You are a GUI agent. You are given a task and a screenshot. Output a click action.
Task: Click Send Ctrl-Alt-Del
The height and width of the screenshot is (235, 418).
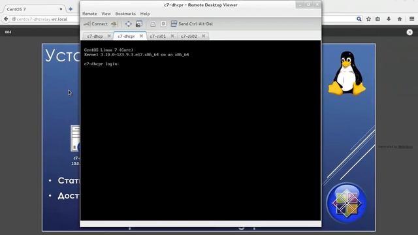192,23
